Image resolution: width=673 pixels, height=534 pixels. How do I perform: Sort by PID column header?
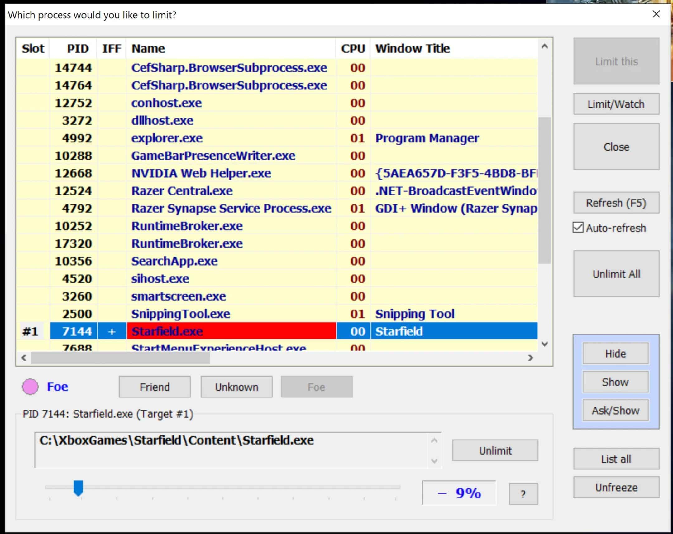click(x=77, y=49)
